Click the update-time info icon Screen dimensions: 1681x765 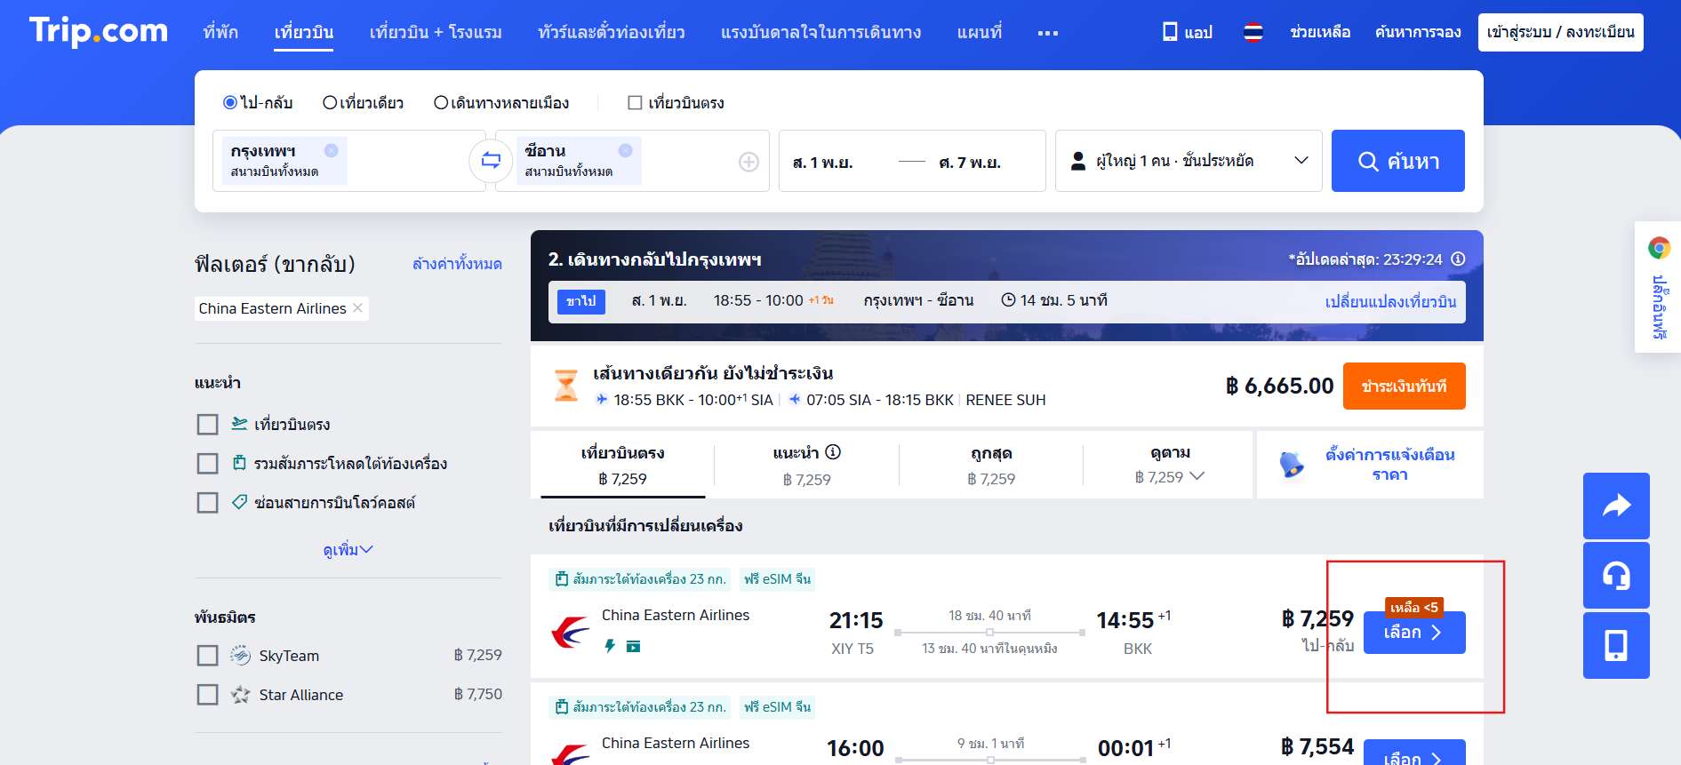pyautogui.click(x=1458, y=259)
